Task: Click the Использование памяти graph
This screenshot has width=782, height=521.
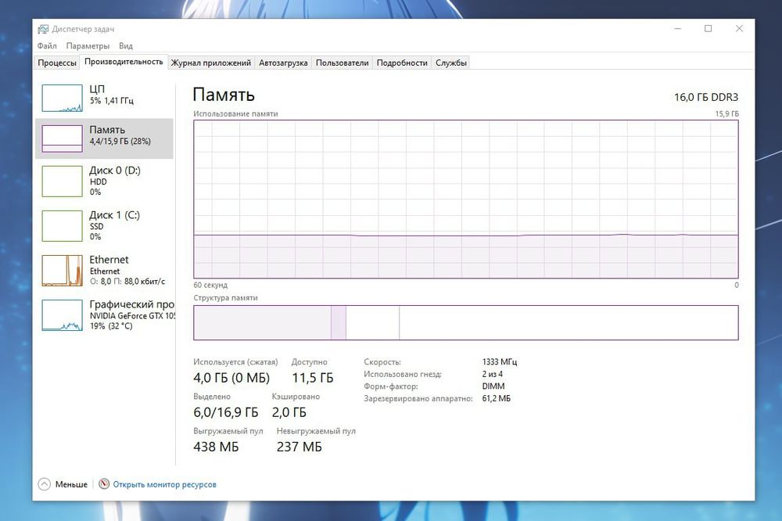Action: pyautogui.click(x=466, y=199)
